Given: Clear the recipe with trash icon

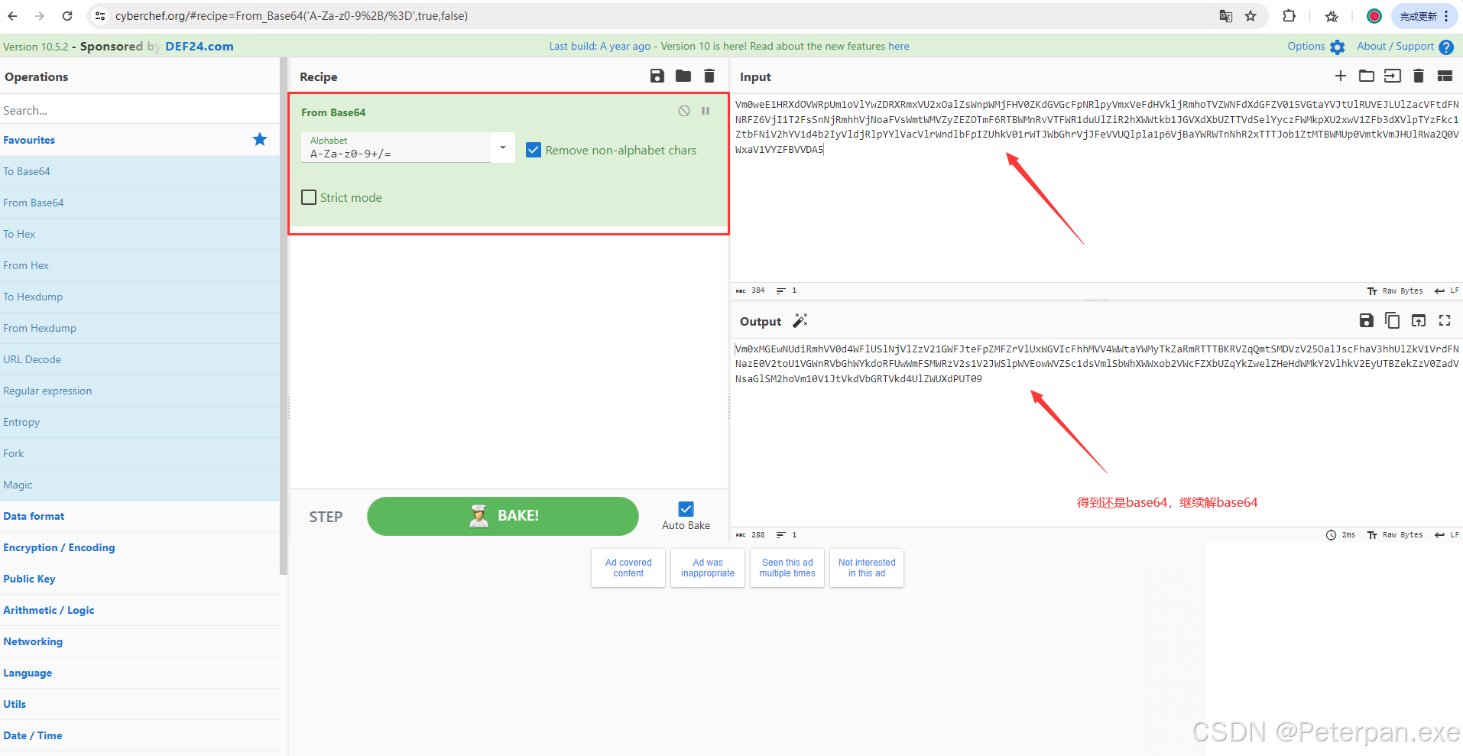Looking at the screenshot, I should (709, 76).
